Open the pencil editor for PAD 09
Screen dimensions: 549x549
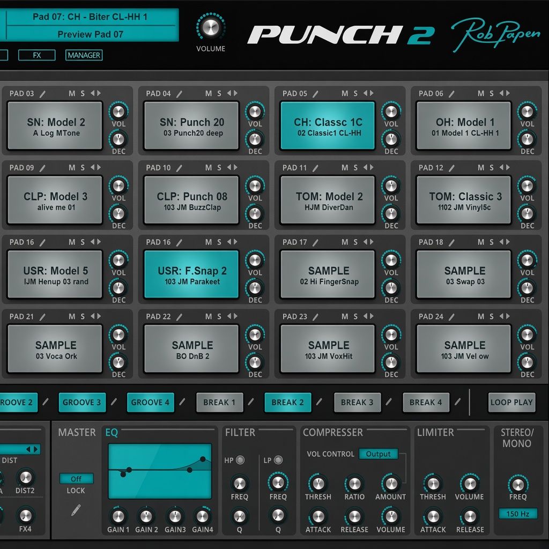(x=42, y=168)
